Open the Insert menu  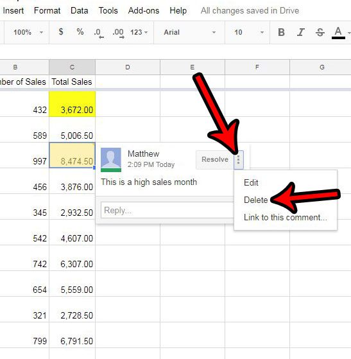(13, 10)
